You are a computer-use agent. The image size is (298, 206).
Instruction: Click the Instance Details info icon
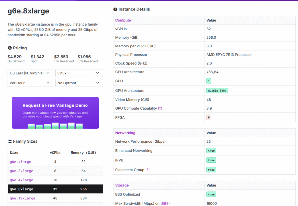tap(115, 9)
